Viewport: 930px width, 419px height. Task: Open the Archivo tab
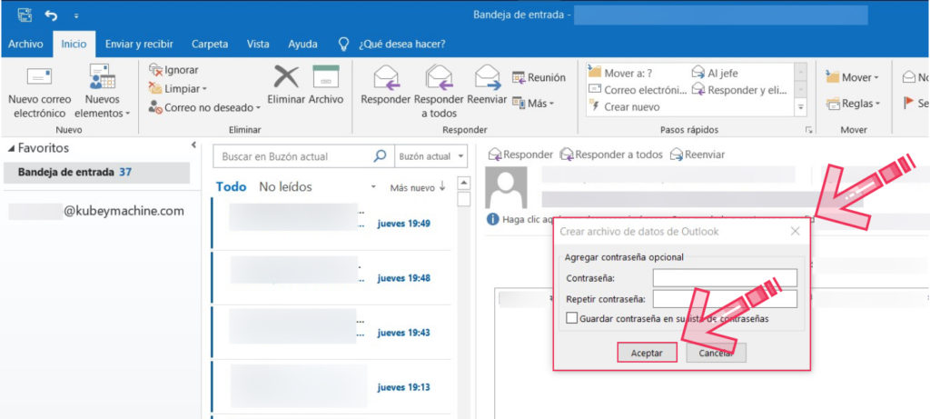(25, 44)
